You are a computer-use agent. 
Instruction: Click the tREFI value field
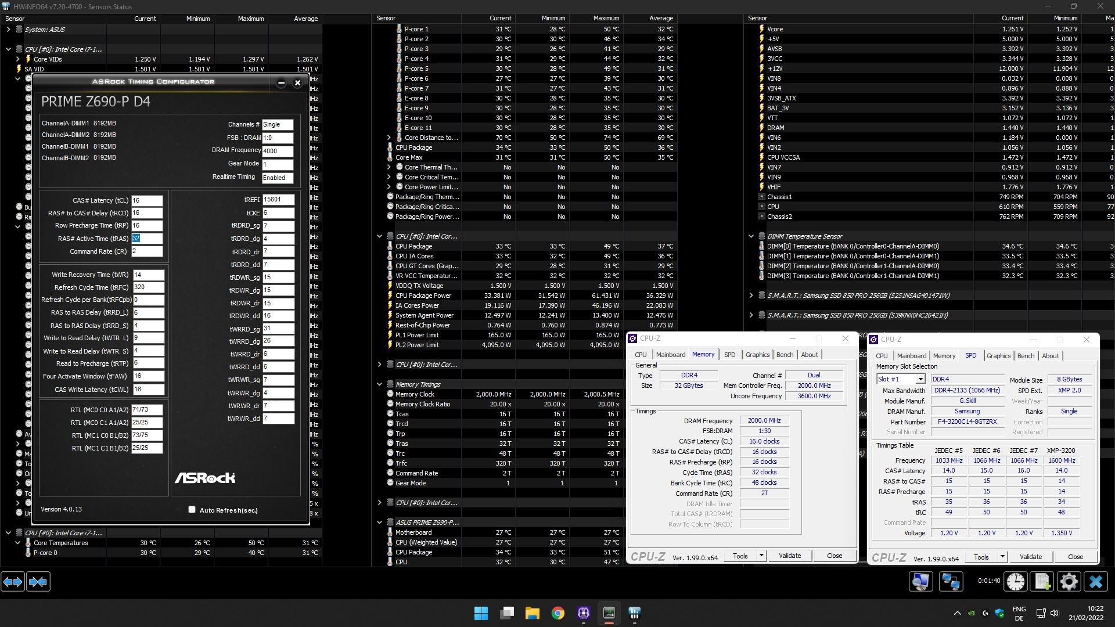[278, 199]
